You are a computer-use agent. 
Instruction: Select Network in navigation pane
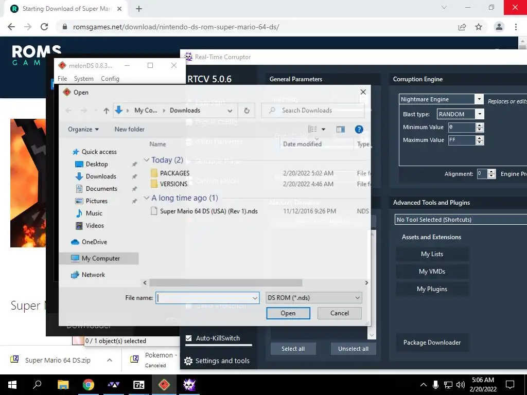pos(93,275)
